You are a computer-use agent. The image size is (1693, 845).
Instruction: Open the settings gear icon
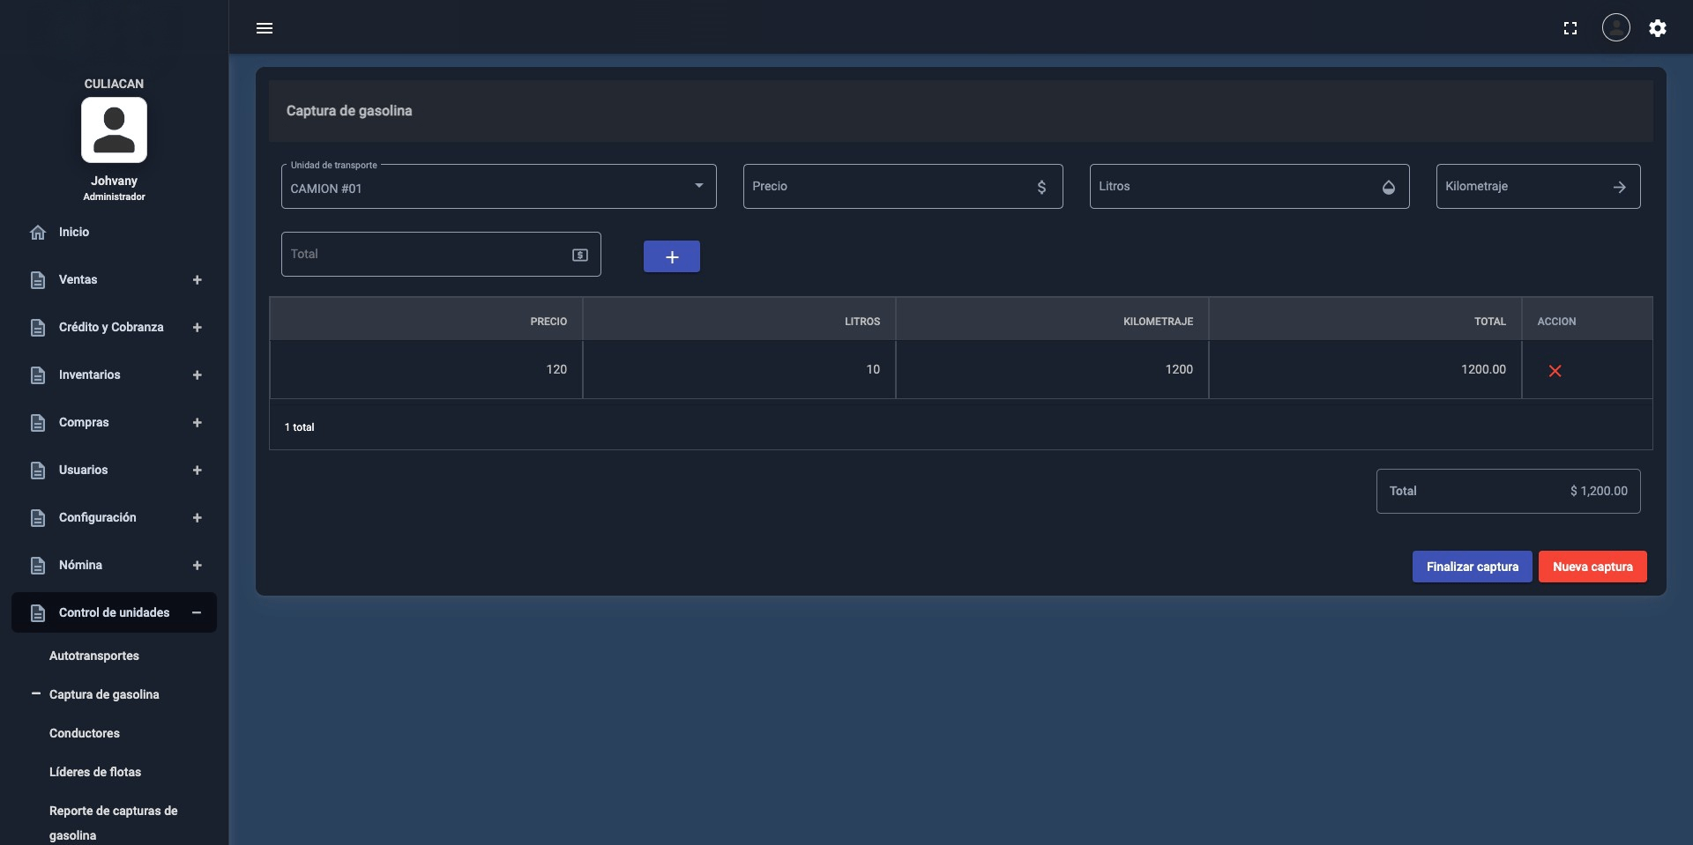click(1658, 28)
